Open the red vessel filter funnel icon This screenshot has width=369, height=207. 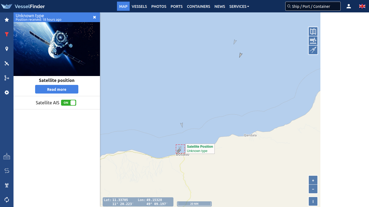pos(7,34)
